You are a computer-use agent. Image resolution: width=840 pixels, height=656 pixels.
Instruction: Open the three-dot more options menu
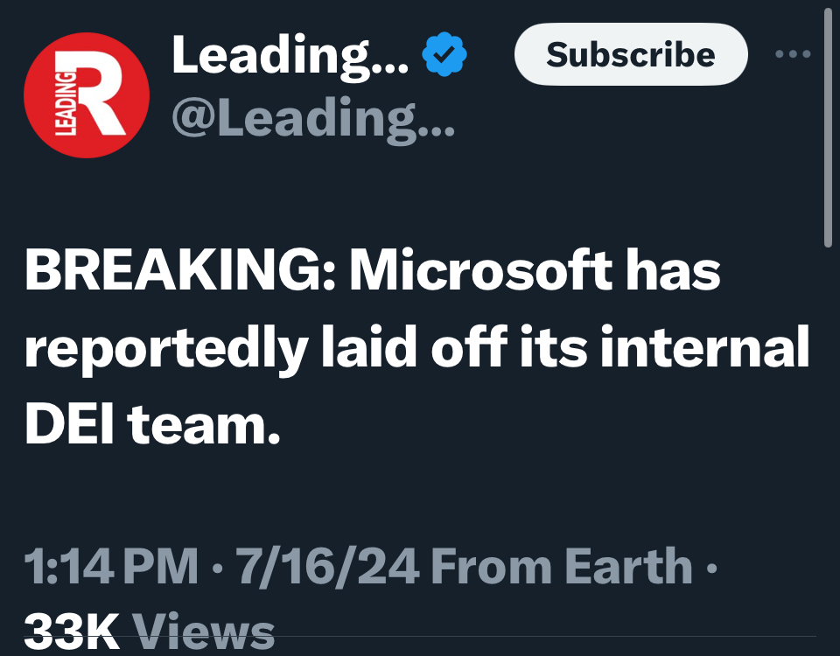[793, 53]
